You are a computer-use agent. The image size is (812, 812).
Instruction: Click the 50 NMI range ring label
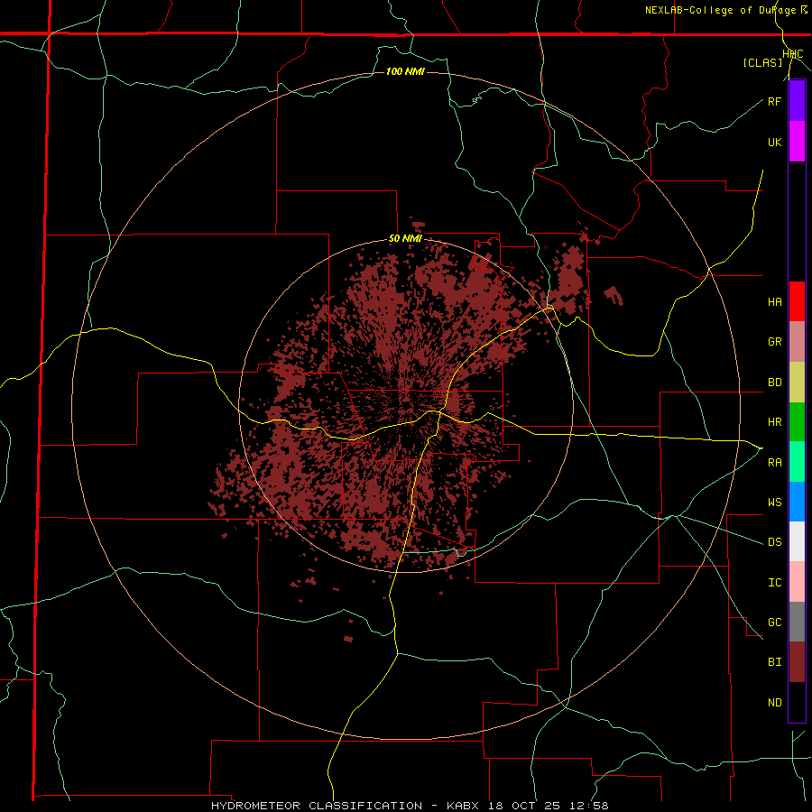405,239
